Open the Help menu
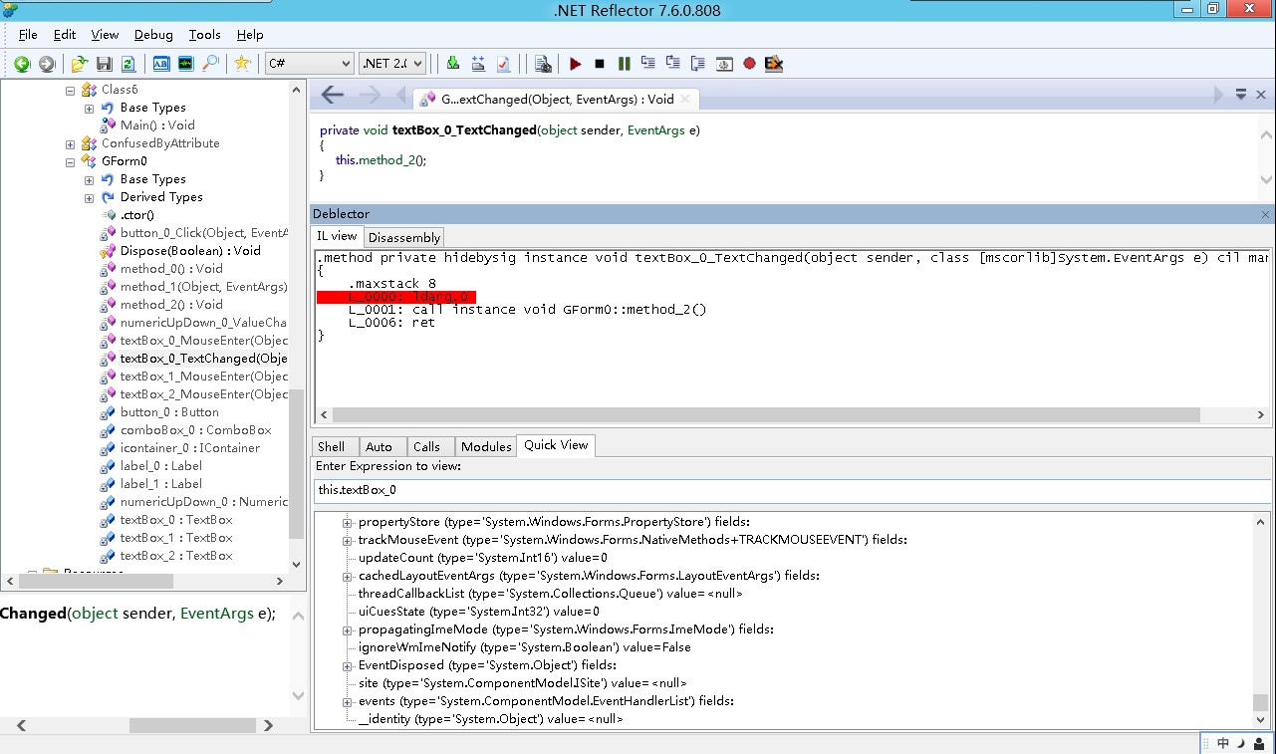 [250, 34]
